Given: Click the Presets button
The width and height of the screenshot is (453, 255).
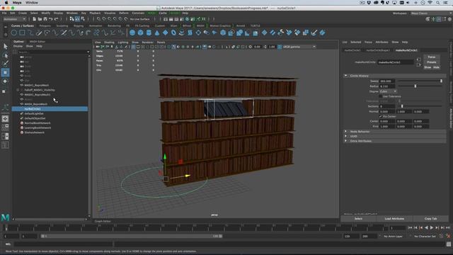Looking at the screenshot, I should pyautogui.click(x=432, y=62).
